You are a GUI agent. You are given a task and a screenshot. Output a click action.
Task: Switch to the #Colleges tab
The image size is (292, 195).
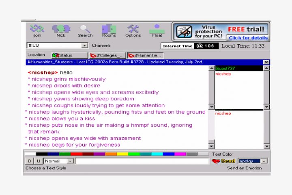107,55
